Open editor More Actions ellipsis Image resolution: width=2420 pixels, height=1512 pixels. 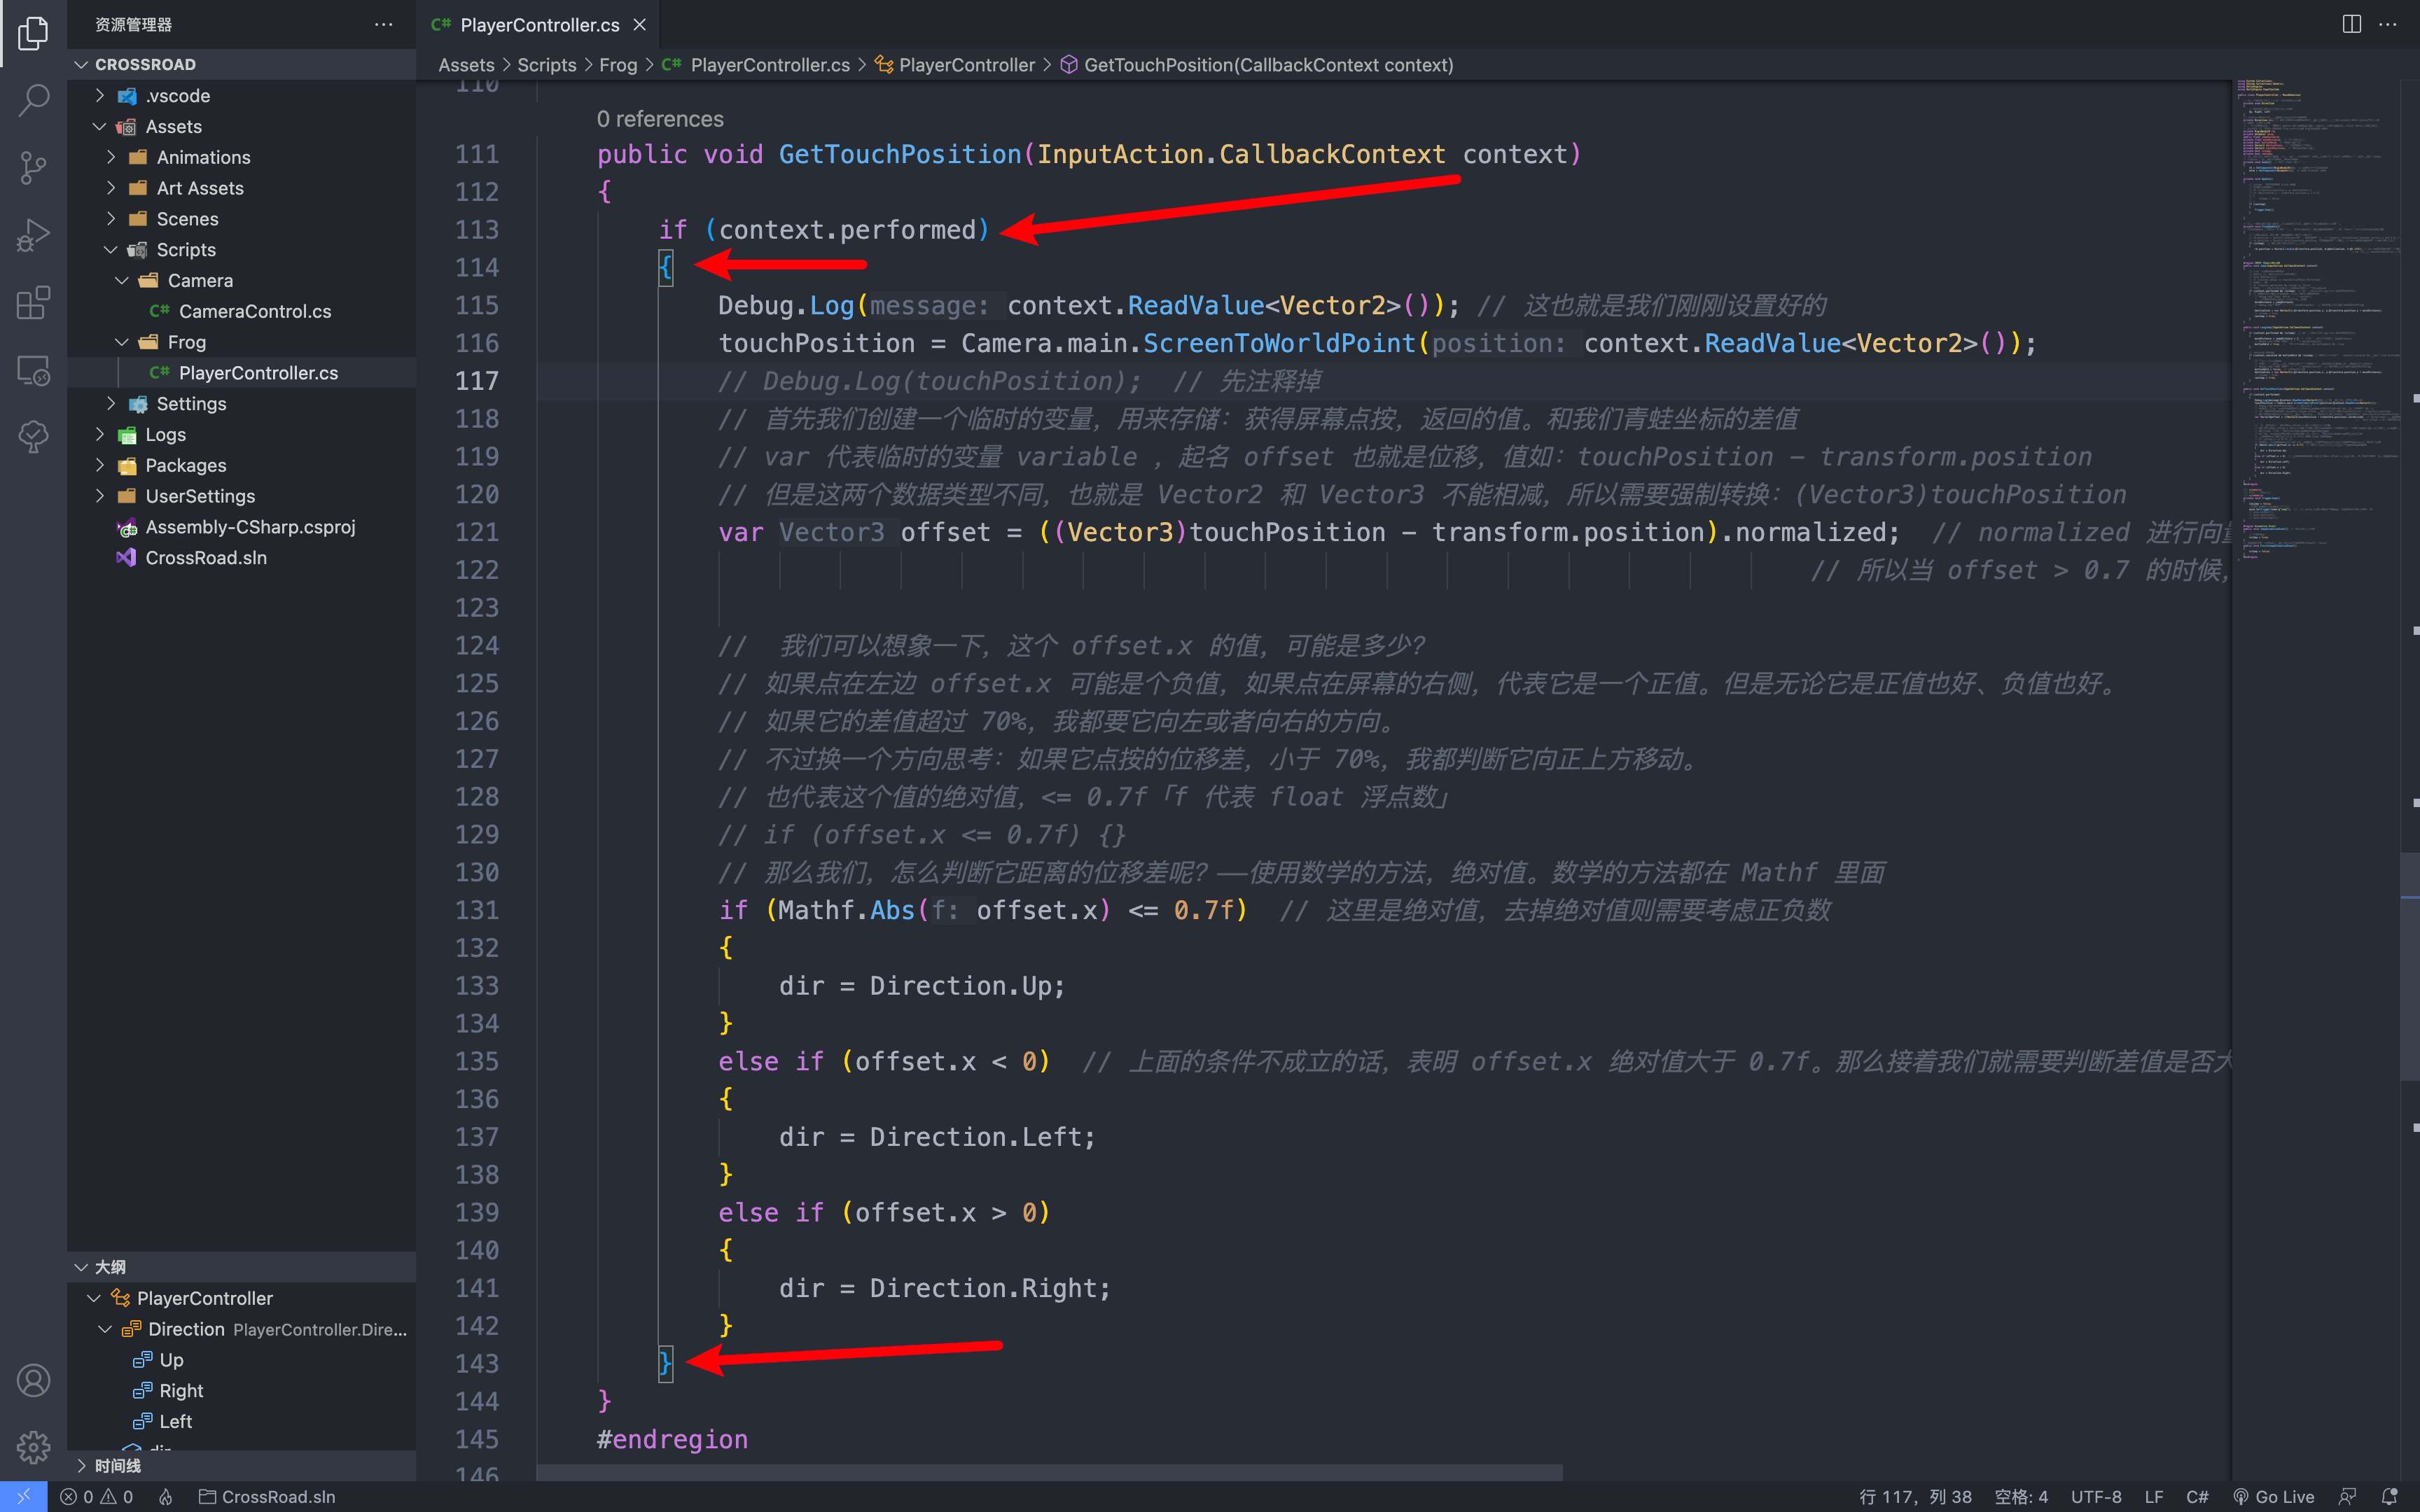[2388, 24]
